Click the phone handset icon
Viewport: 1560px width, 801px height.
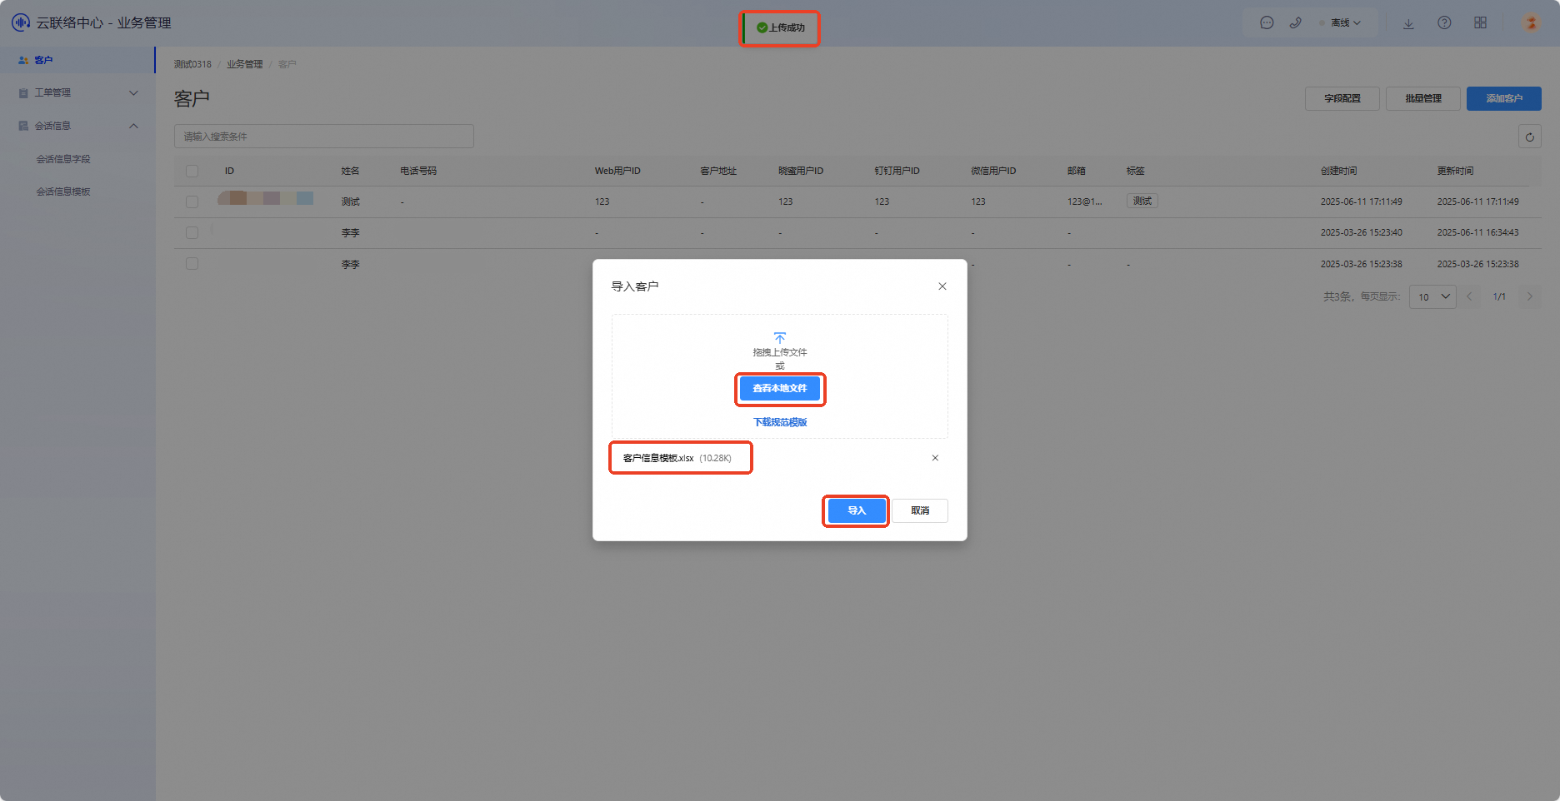coord(1295,23)
